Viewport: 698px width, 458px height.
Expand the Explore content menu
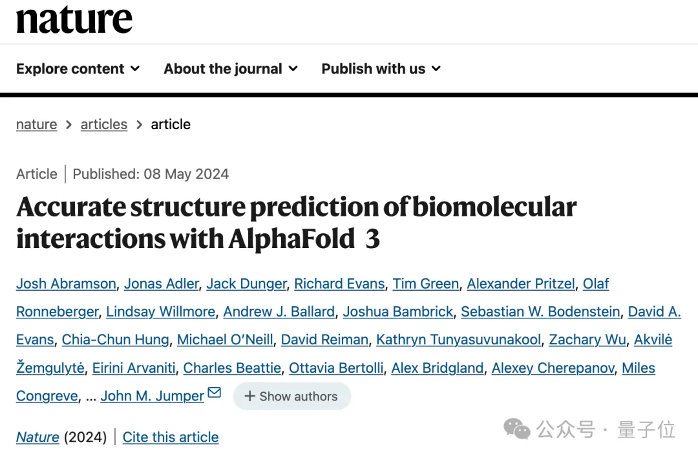tap(78, 68)
